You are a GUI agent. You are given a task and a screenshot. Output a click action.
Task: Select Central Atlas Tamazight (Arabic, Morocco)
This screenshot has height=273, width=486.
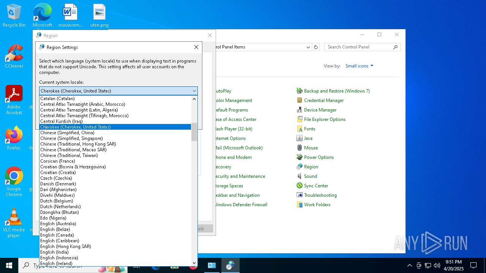(115, 104)
